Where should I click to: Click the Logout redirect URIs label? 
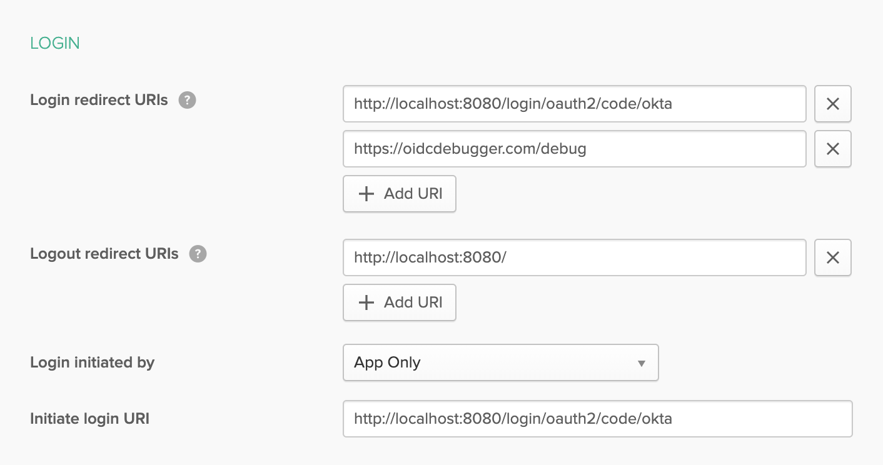coord(104,254)
